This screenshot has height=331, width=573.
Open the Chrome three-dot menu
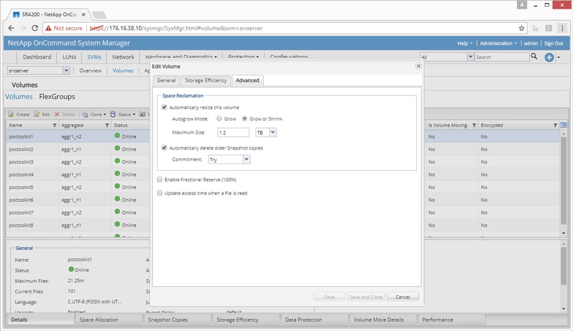click(562, 28)
